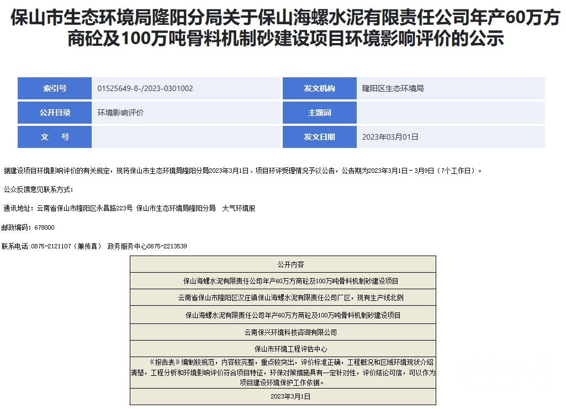Screen dimensions: 566x409
Task: Select the 隆阳区生态环境局 value cell
Action: (393, 88)
